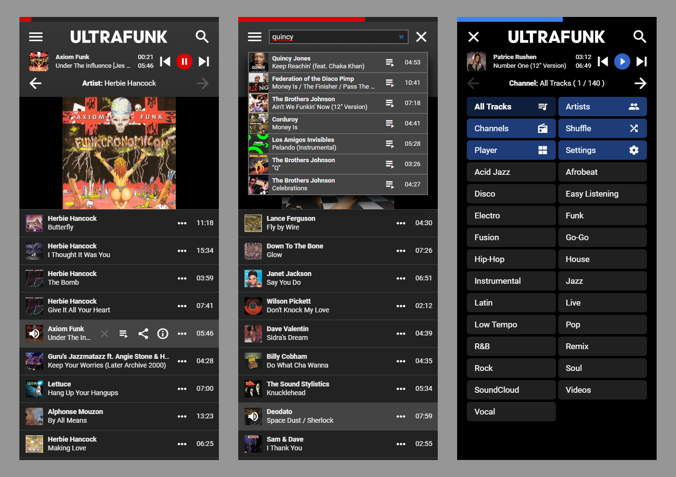Screen dimensions: 676x477
Task: Choose Easy Listening channel
Action: (602, 194)
